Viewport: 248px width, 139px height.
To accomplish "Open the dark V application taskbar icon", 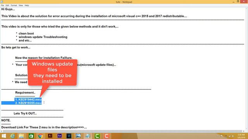I will click(69, 136).
